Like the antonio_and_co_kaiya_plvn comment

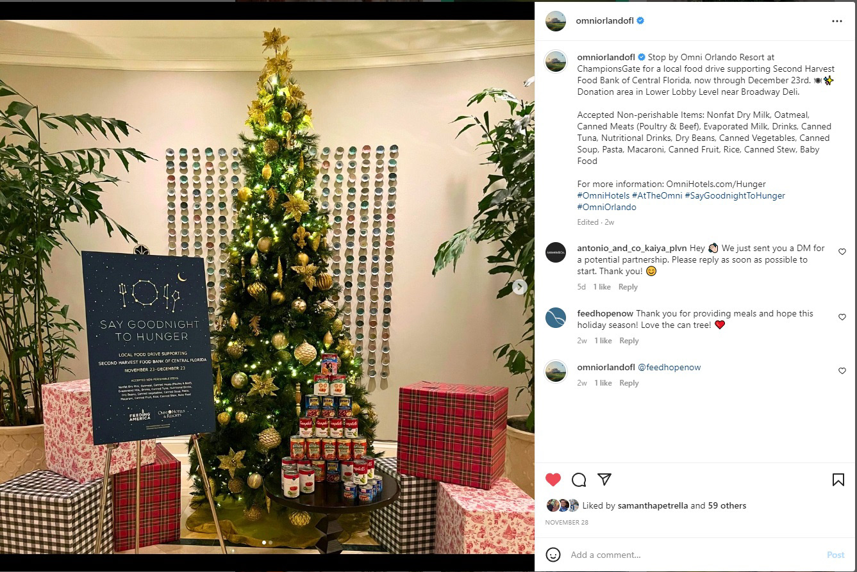tap(842, 252)
